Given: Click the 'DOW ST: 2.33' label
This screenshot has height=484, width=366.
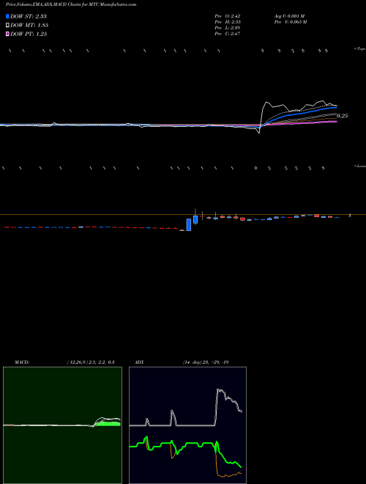Looking at the screenshot, I should click(x=29, y=16).
